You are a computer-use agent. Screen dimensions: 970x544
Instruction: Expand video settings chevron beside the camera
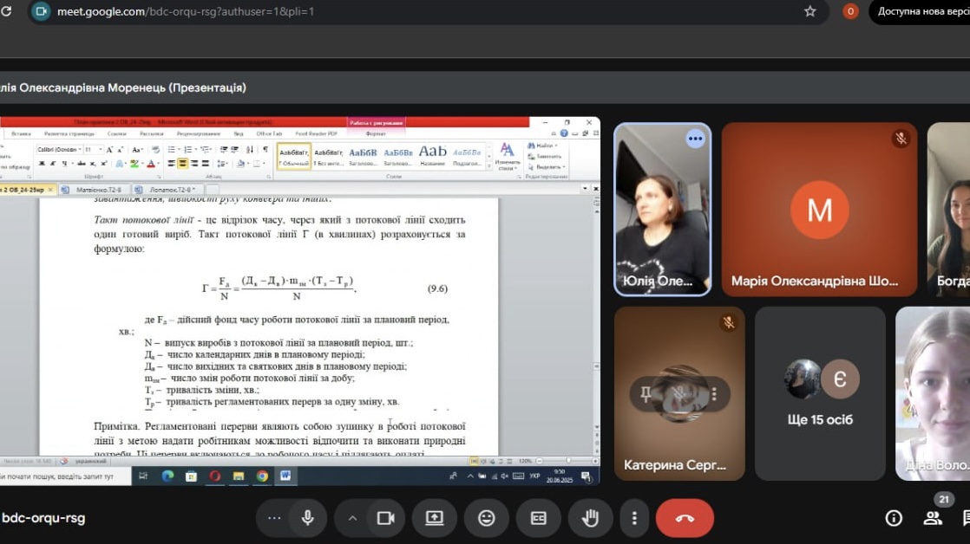point(352,518)
